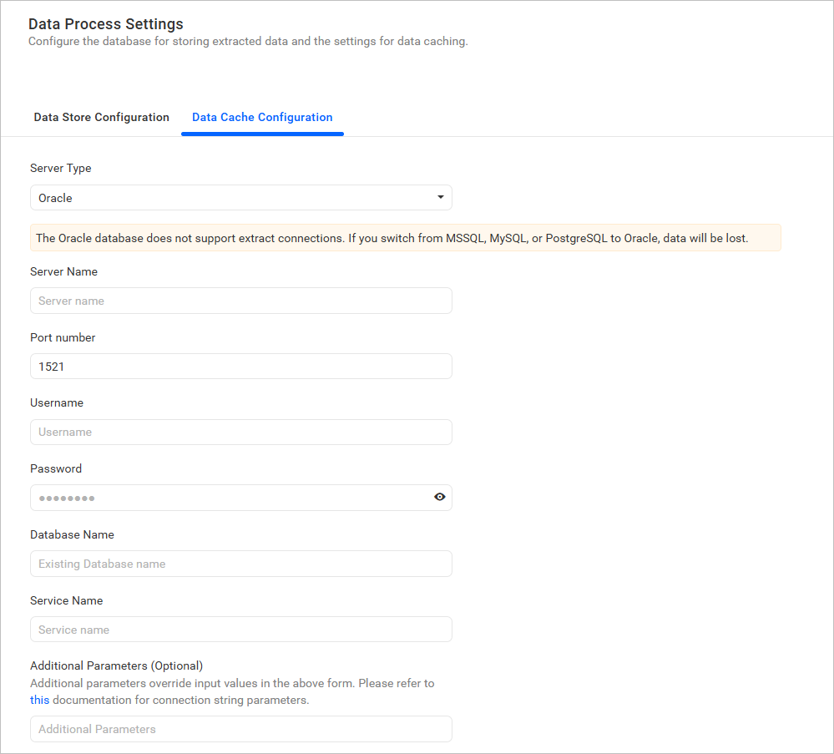Screen dimensions: 834x754
Task: Click the data caching description text
Action: coord(248,41)
